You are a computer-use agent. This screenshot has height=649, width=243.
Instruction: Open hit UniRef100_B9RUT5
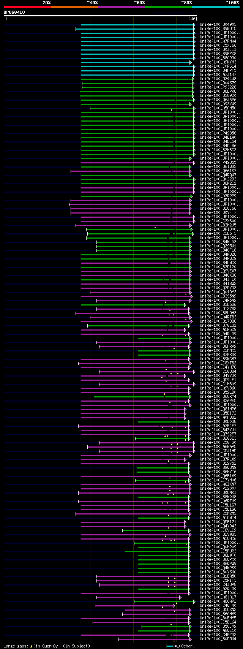(x=218, y=29)
